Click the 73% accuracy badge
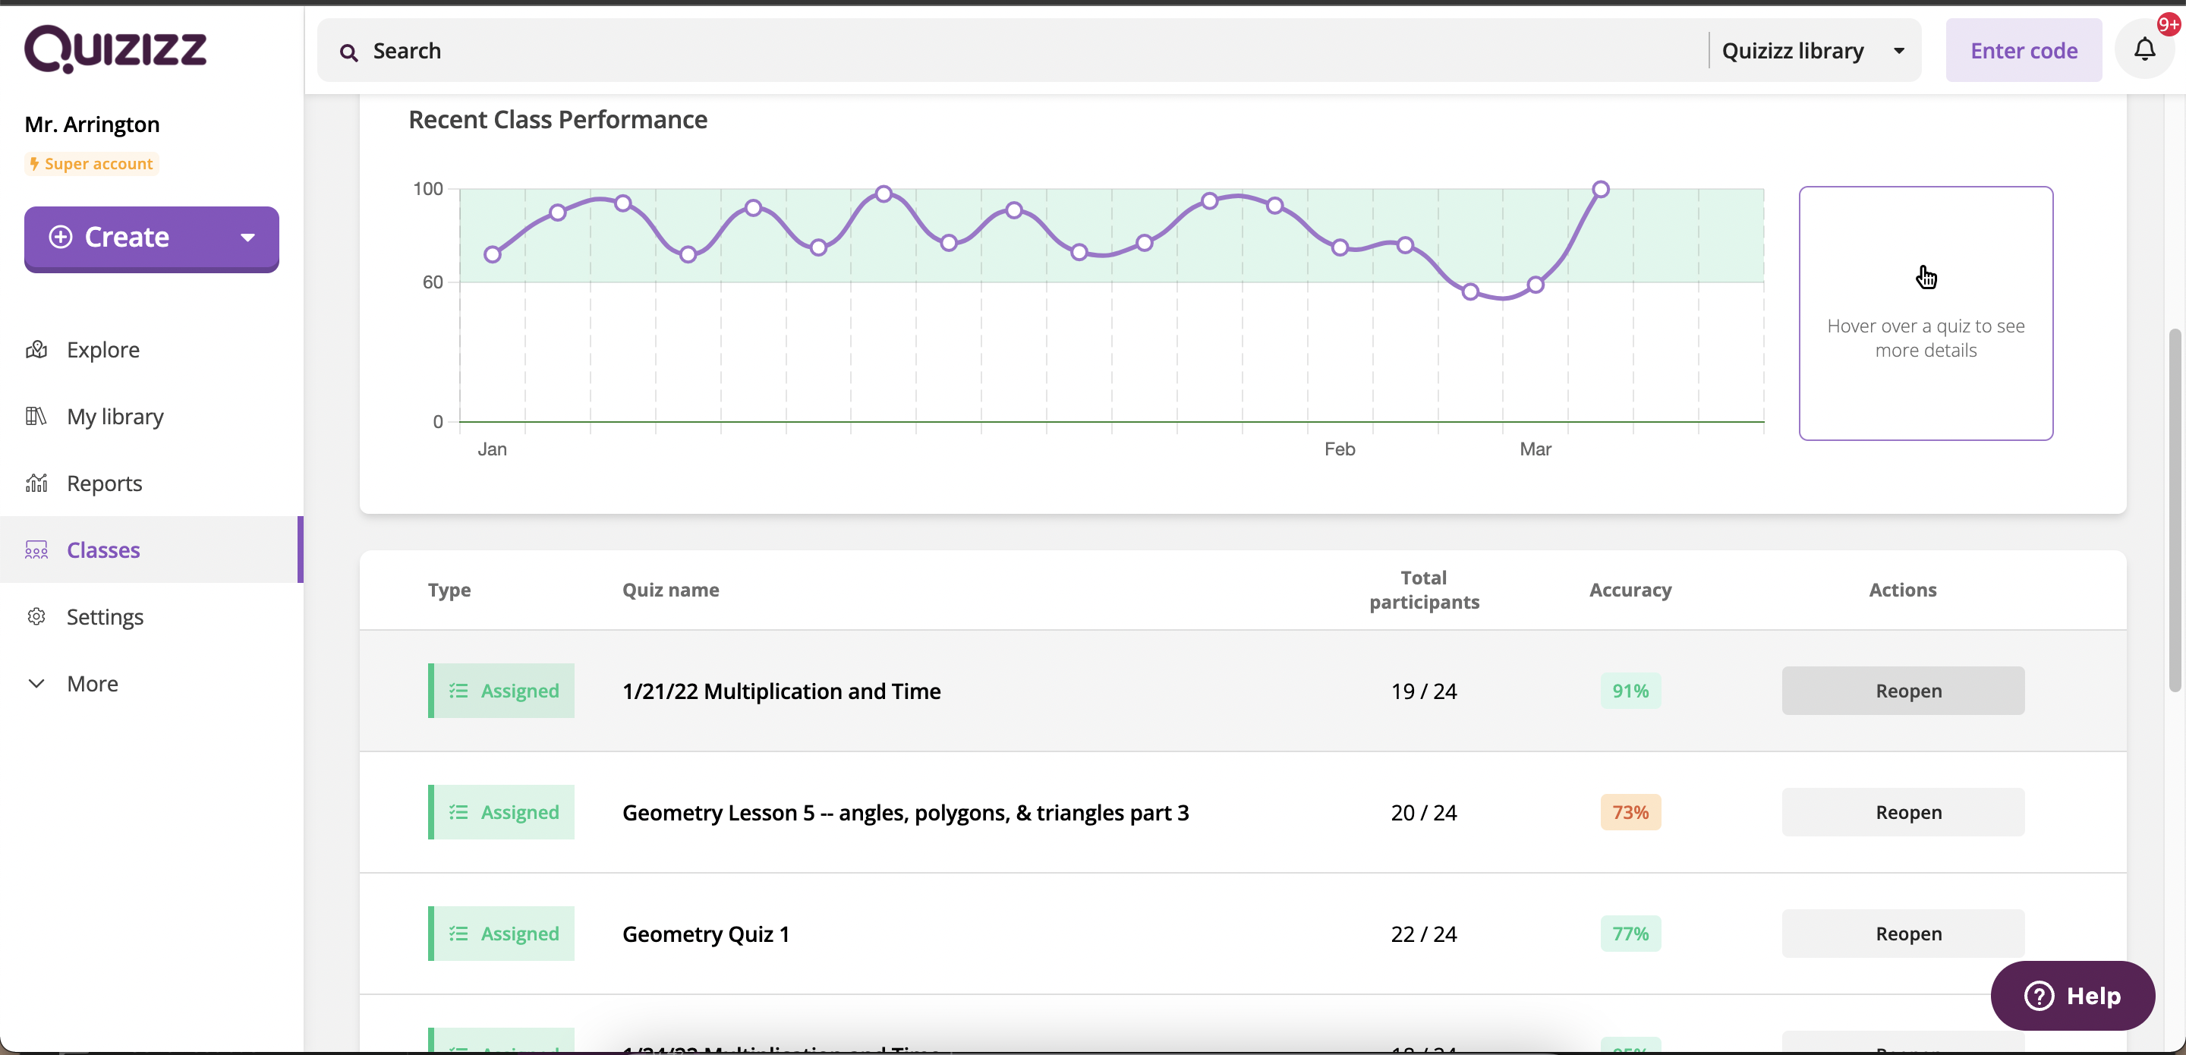The image size is (2186, 1055). click(1630, 812)
